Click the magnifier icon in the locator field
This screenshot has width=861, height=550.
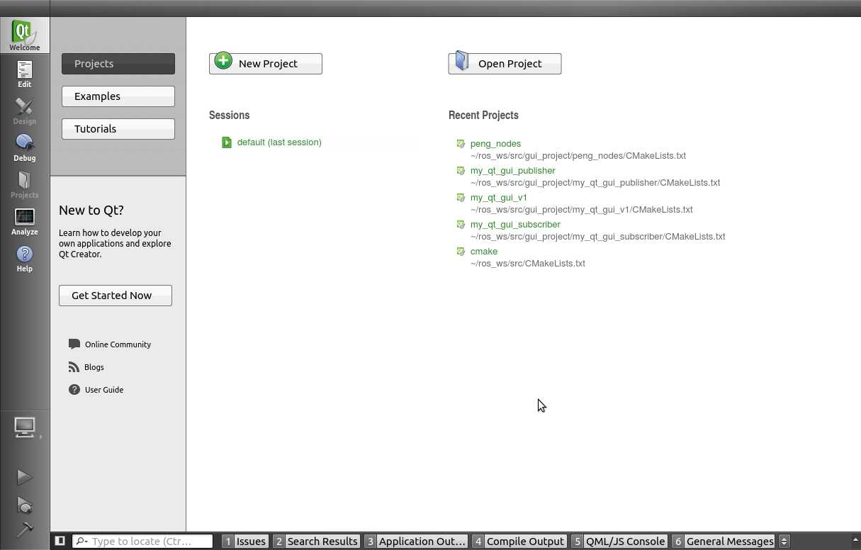81,541
